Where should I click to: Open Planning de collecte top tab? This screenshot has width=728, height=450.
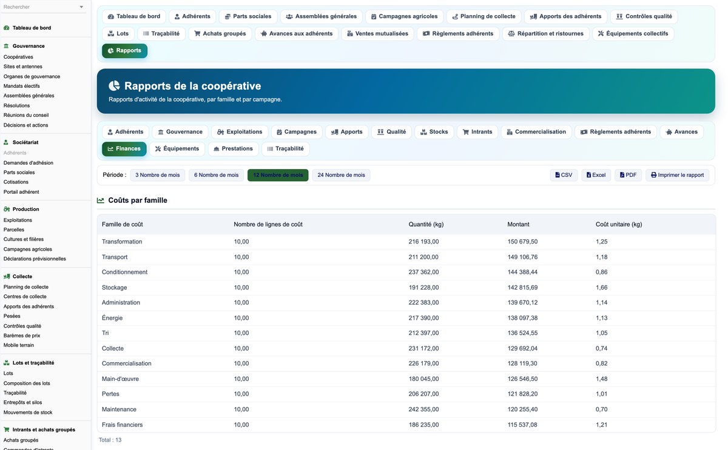point(484,16)
